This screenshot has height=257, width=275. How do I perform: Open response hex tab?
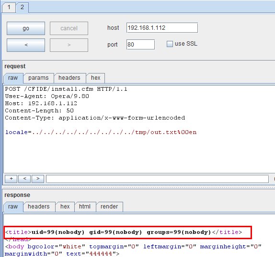tap(65, 207)
